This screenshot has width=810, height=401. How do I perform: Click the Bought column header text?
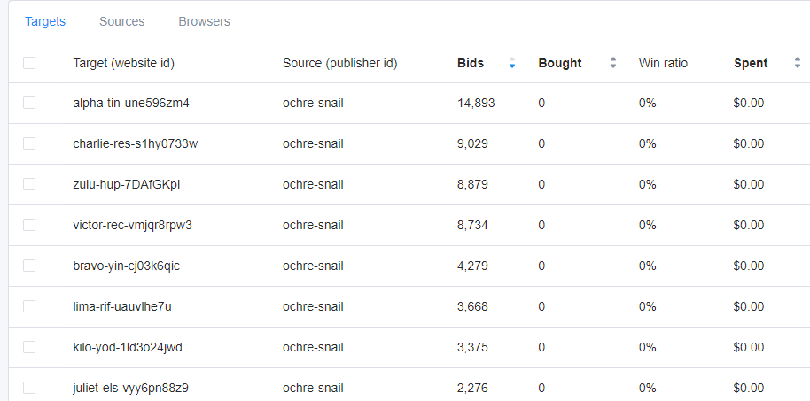point(560,63)
